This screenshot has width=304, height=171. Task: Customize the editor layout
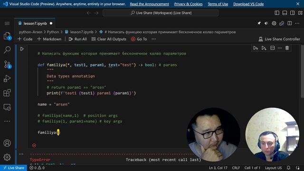click(x=300, y=13)
